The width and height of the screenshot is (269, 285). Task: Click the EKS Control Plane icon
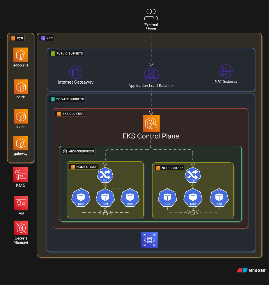(x=151, y=124)
